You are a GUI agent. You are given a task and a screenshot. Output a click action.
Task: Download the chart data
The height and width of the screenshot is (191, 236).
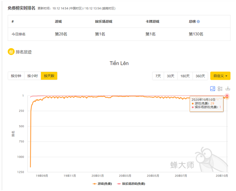[x=228, y=89]
